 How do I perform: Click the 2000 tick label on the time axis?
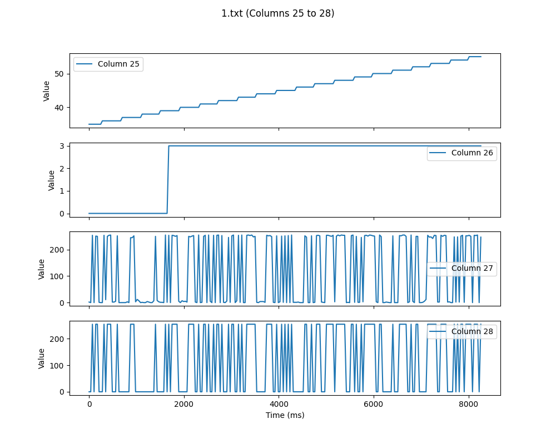[x=183, y=404]
